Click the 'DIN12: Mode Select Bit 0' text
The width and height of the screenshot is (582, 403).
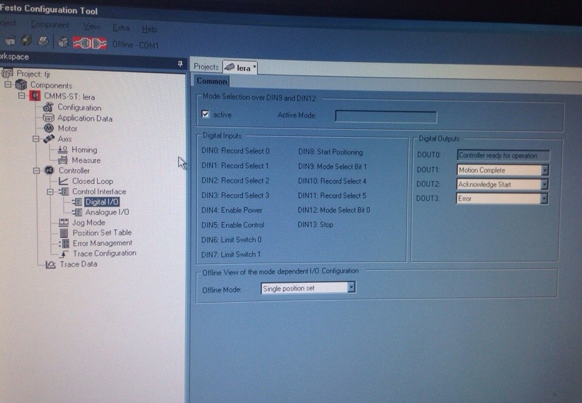click(333, 210)
